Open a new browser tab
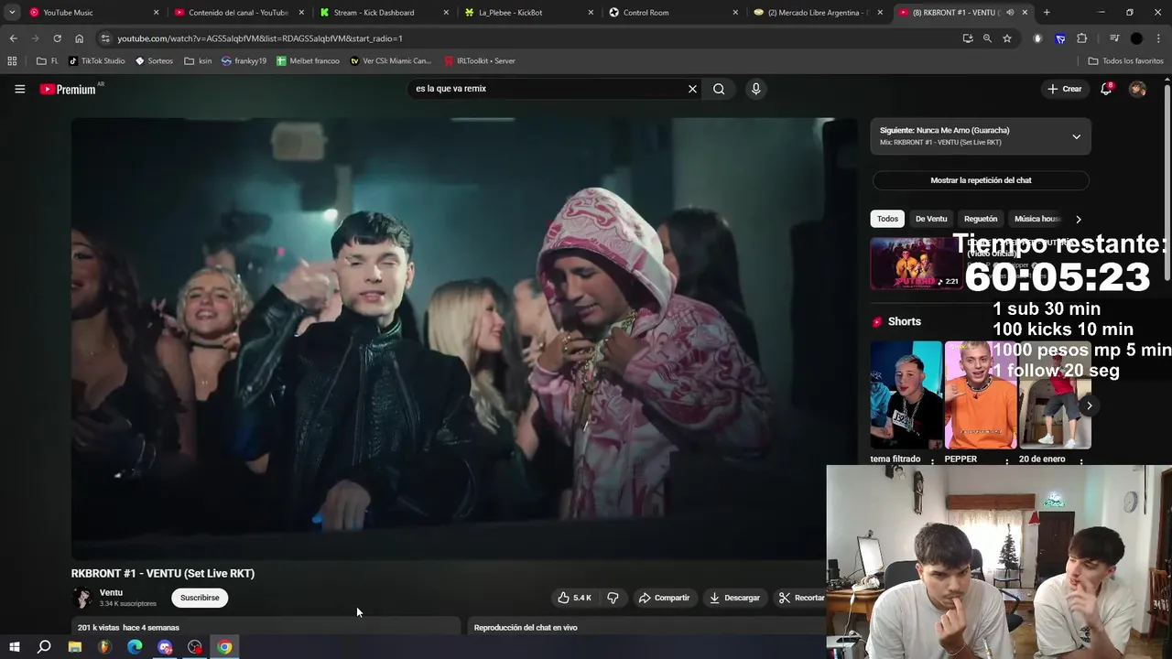 click(1047, 13)
